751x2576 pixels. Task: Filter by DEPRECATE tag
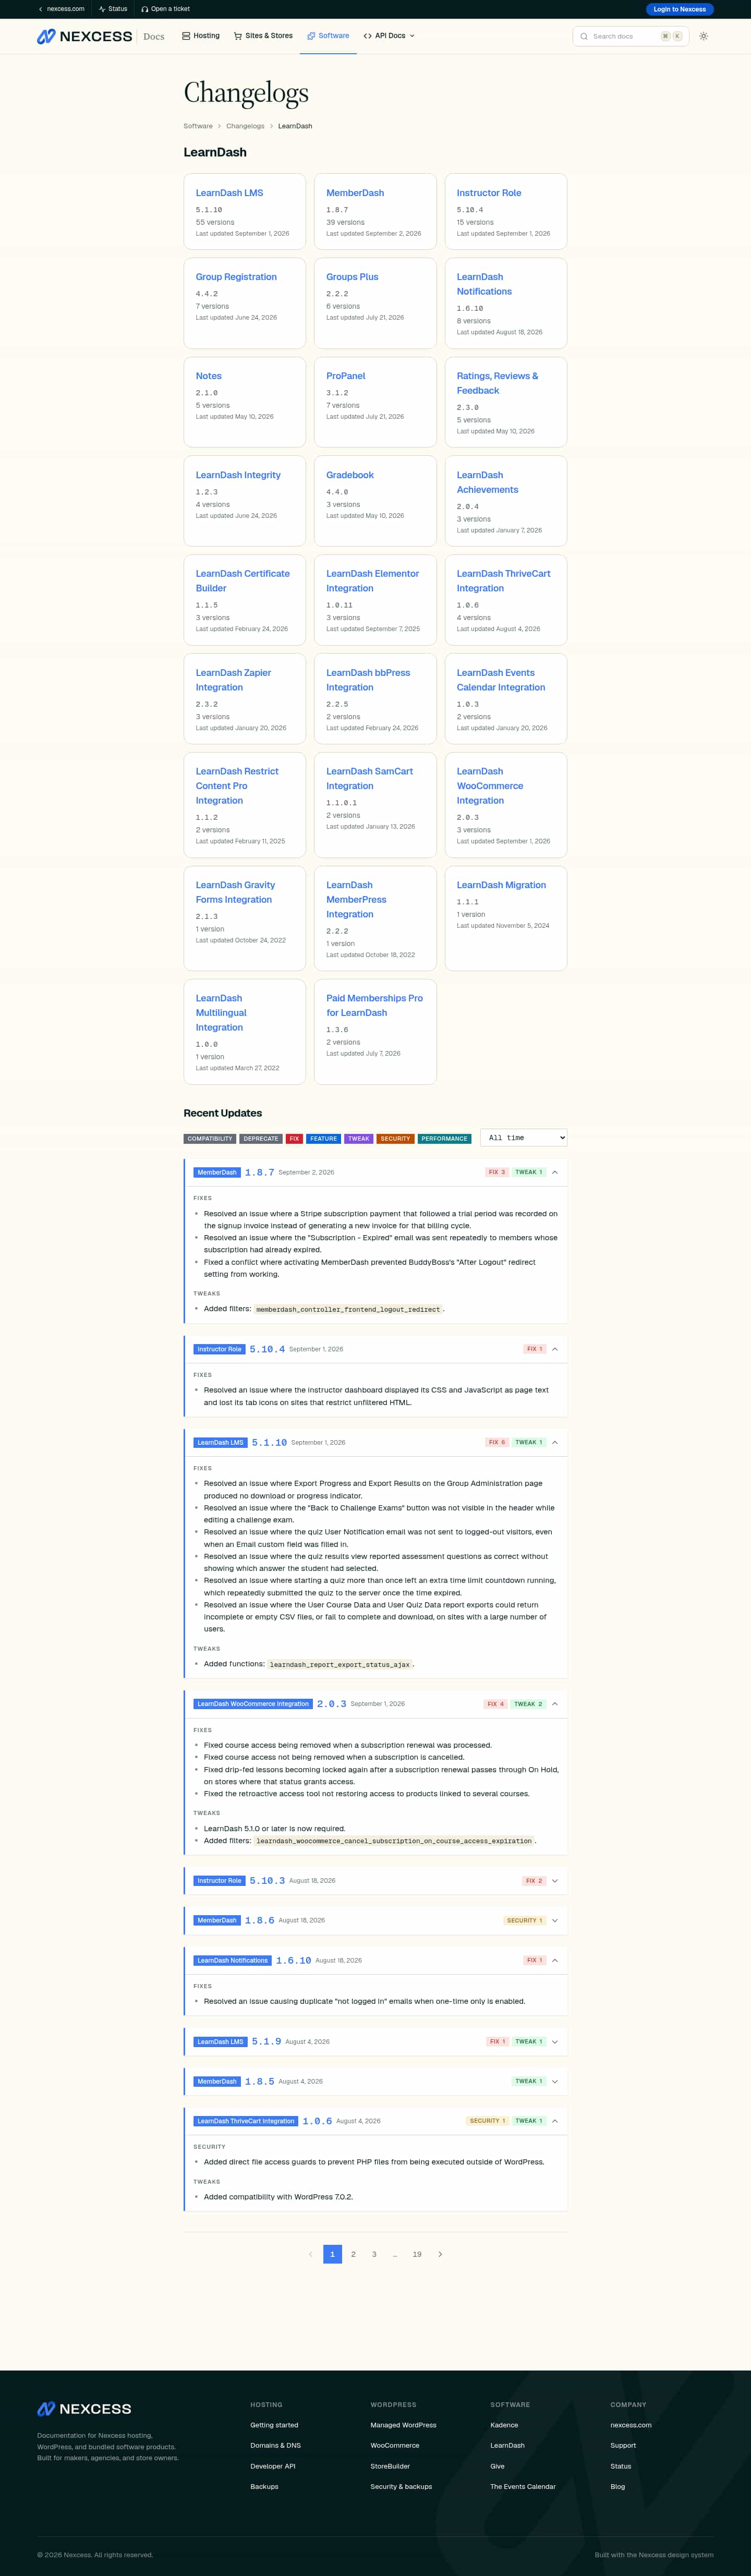point(261,1138)
